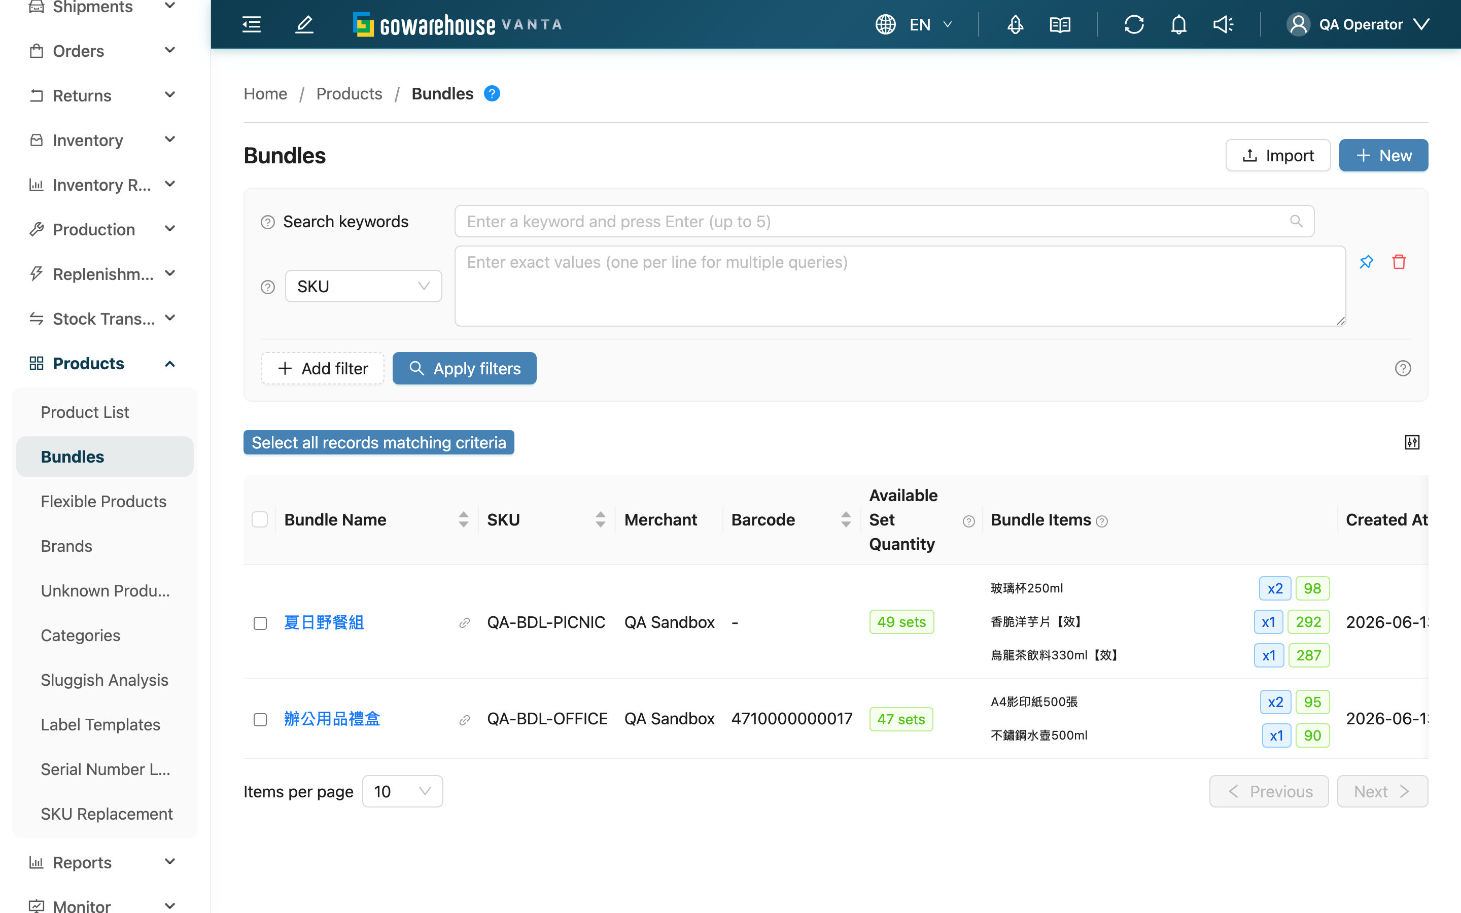Image resolution: width=1461 pixels, height=913 pixels.
Task: Open the column settings icon
Action: pyautogui.click(x=1412, y=443)
